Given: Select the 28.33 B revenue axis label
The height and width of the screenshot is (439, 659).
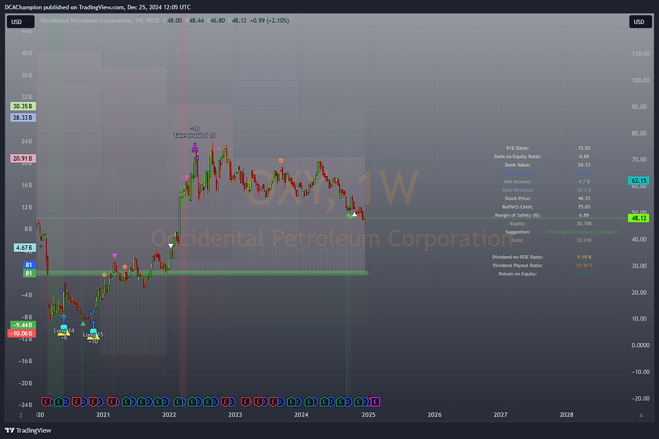Looking at the screenshot, I should click(x=23, y=118).
